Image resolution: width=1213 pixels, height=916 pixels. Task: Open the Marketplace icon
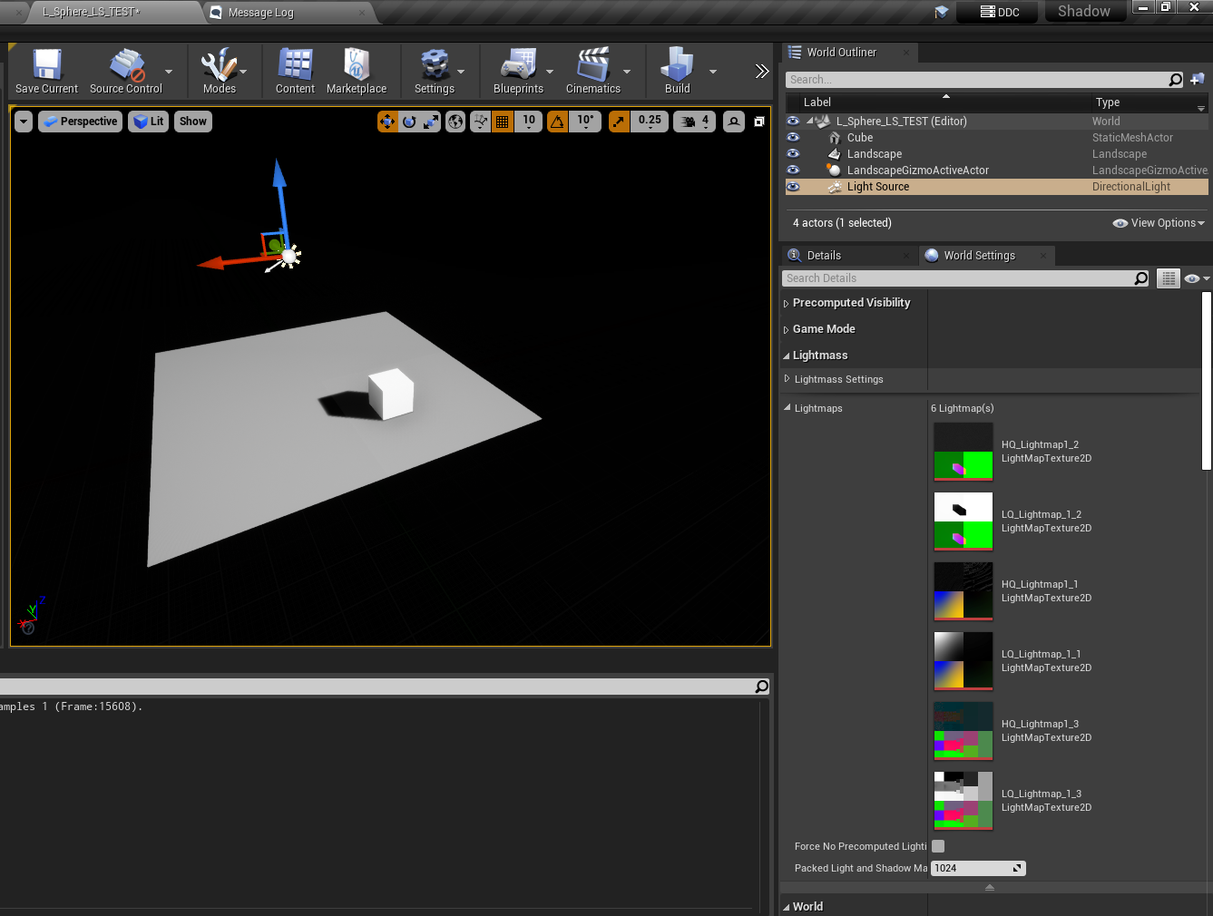point(356,67)
